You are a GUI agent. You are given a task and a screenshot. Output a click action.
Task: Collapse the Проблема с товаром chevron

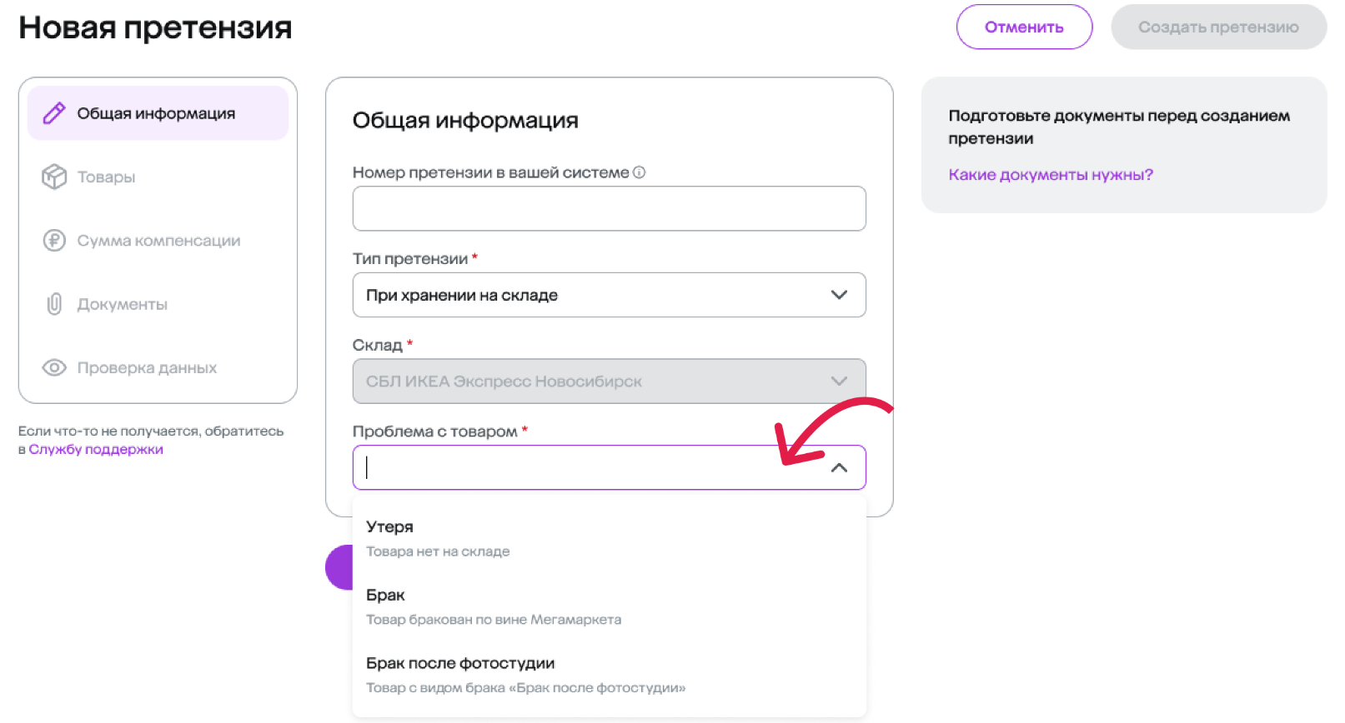[x=839, y=468]
